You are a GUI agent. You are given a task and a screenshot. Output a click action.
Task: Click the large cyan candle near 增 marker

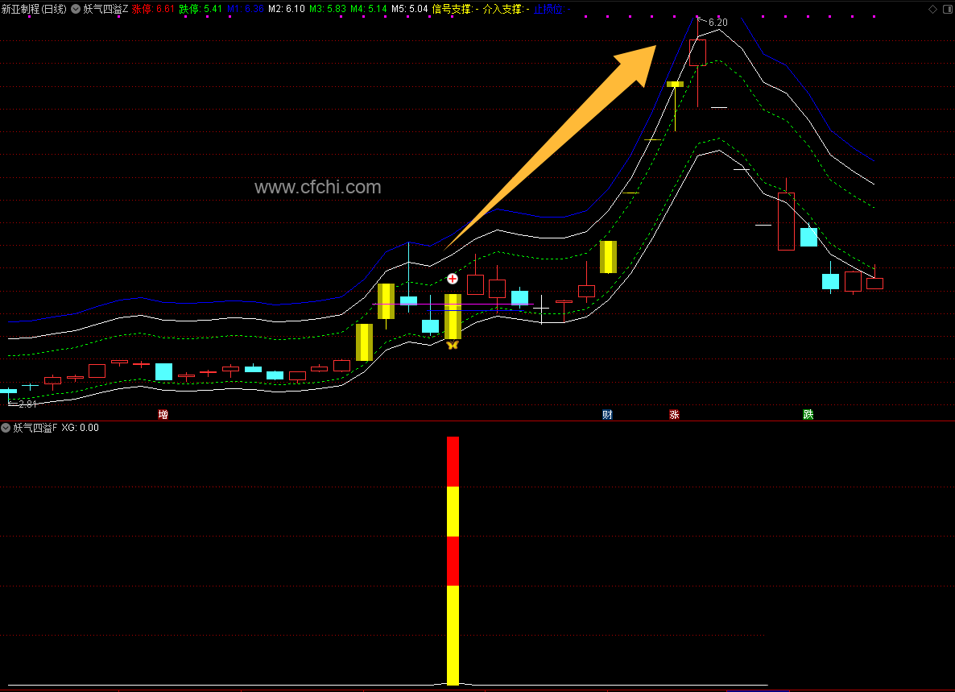pyautogui.click(x=163, y=371)
